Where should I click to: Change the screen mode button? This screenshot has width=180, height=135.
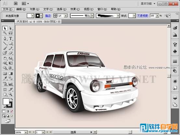pos(8,121)
